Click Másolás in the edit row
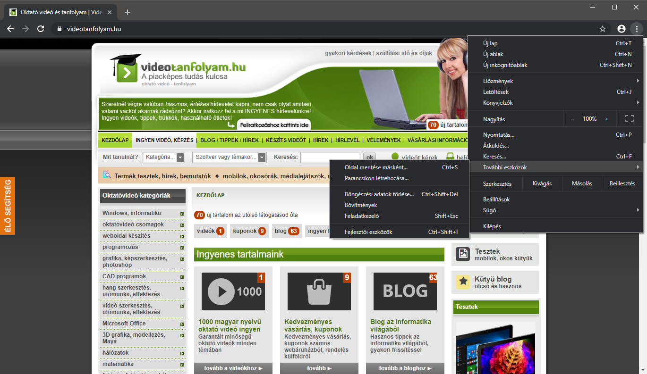 point(582,183)
